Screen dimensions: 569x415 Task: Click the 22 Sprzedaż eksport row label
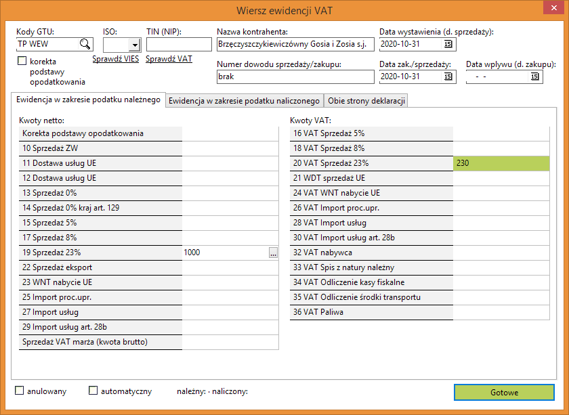click(x=100, y=267)
